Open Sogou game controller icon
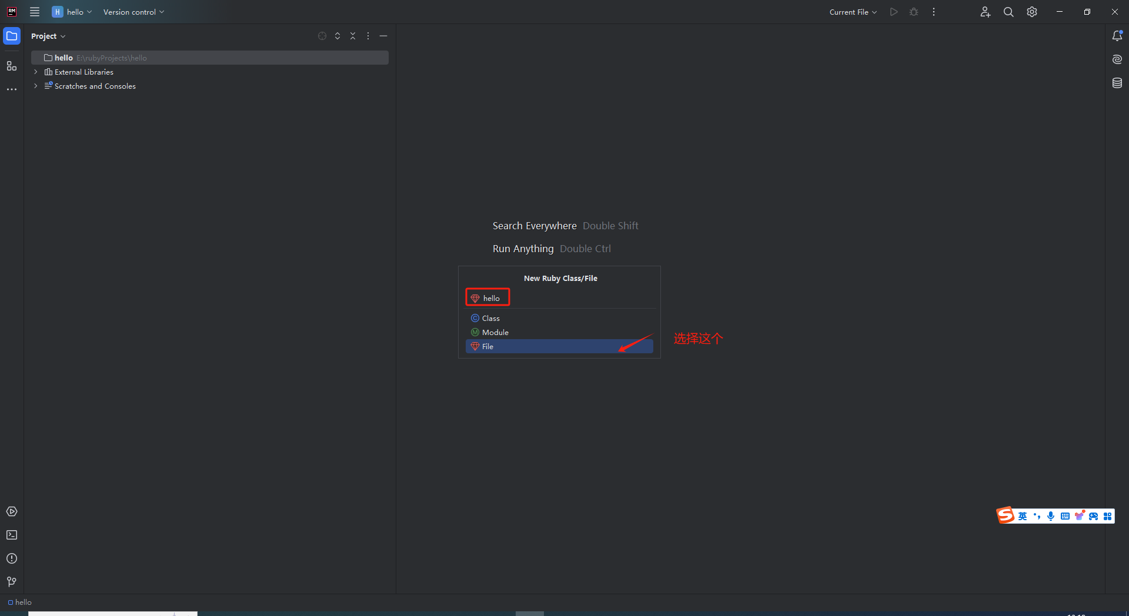The width and height of the screenshot is (1129, 616). (x=1094, y=516)
